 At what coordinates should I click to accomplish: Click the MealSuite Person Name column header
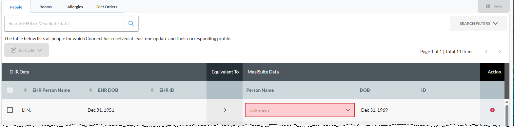click(x=260, y=90)
